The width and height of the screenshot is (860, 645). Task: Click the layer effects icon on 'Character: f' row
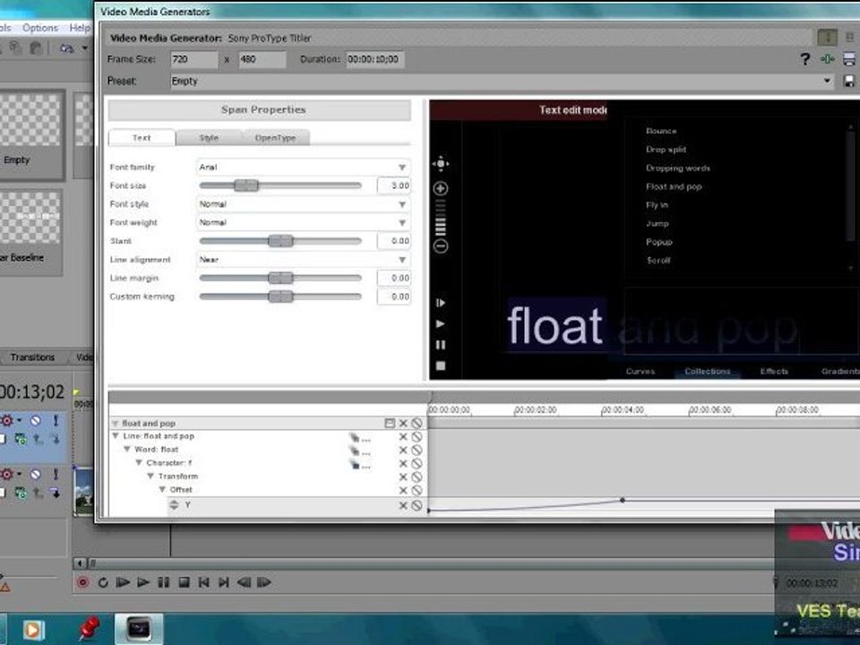coord(360,465)
